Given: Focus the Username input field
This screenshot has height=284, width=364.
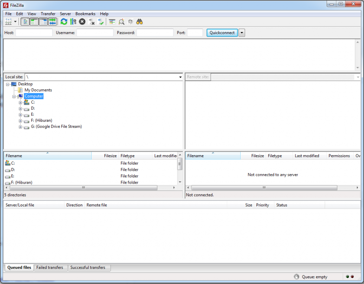Looking at the screenshot, I should tap(95, 32).
